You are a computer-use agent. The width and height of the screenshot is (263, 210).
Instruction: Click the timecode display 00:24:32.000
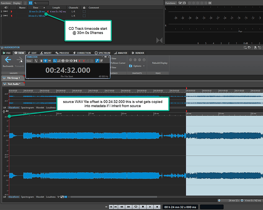pos(68,70)
